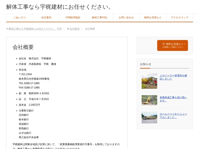The image size is (199, 149).
Task: Click the truck thumbnail beside ホームページ news
Action: coord(149,118)
